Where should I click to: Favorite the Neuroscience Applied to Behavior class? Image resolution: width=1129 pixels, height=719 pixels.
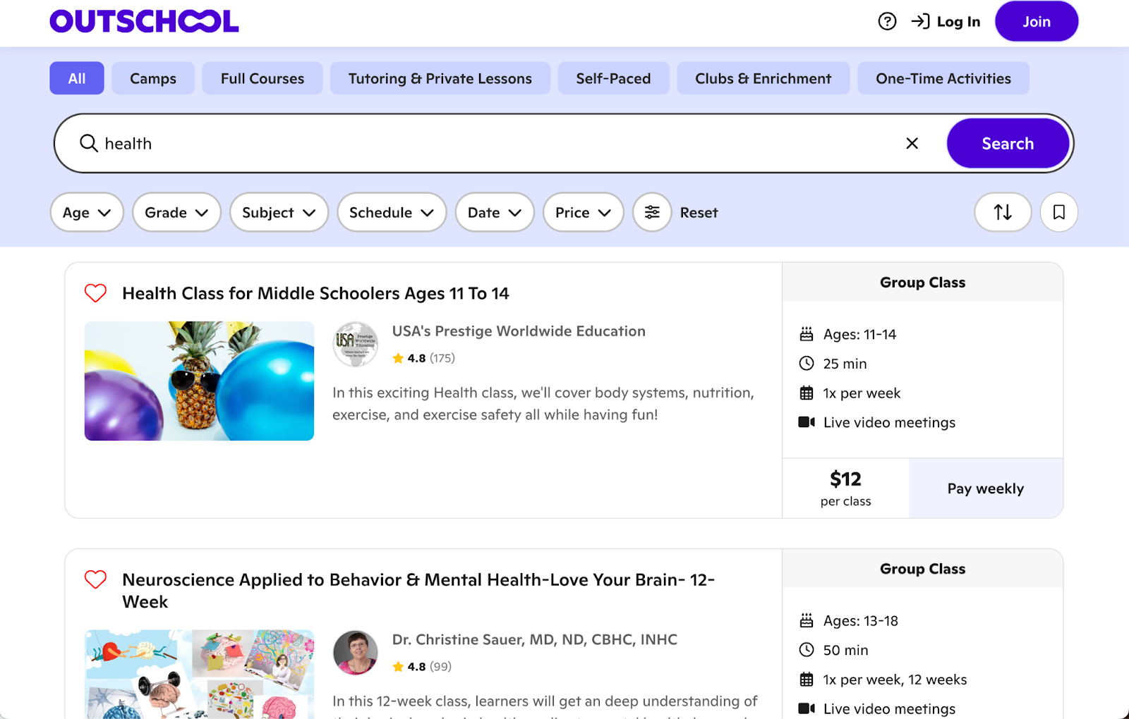(95, 579)
